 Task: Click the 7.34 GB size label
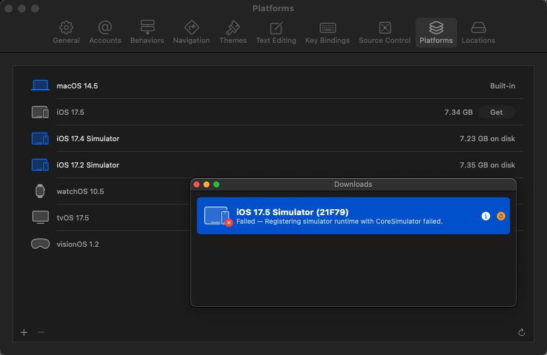pyautogui.click(x=458, y=112)
